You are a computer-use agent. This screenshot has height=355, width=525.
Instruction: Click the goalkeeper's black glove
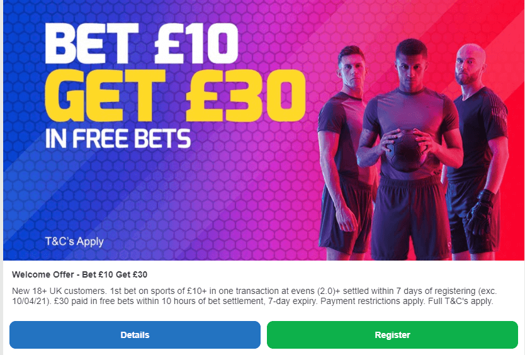(x=480, y=211)
